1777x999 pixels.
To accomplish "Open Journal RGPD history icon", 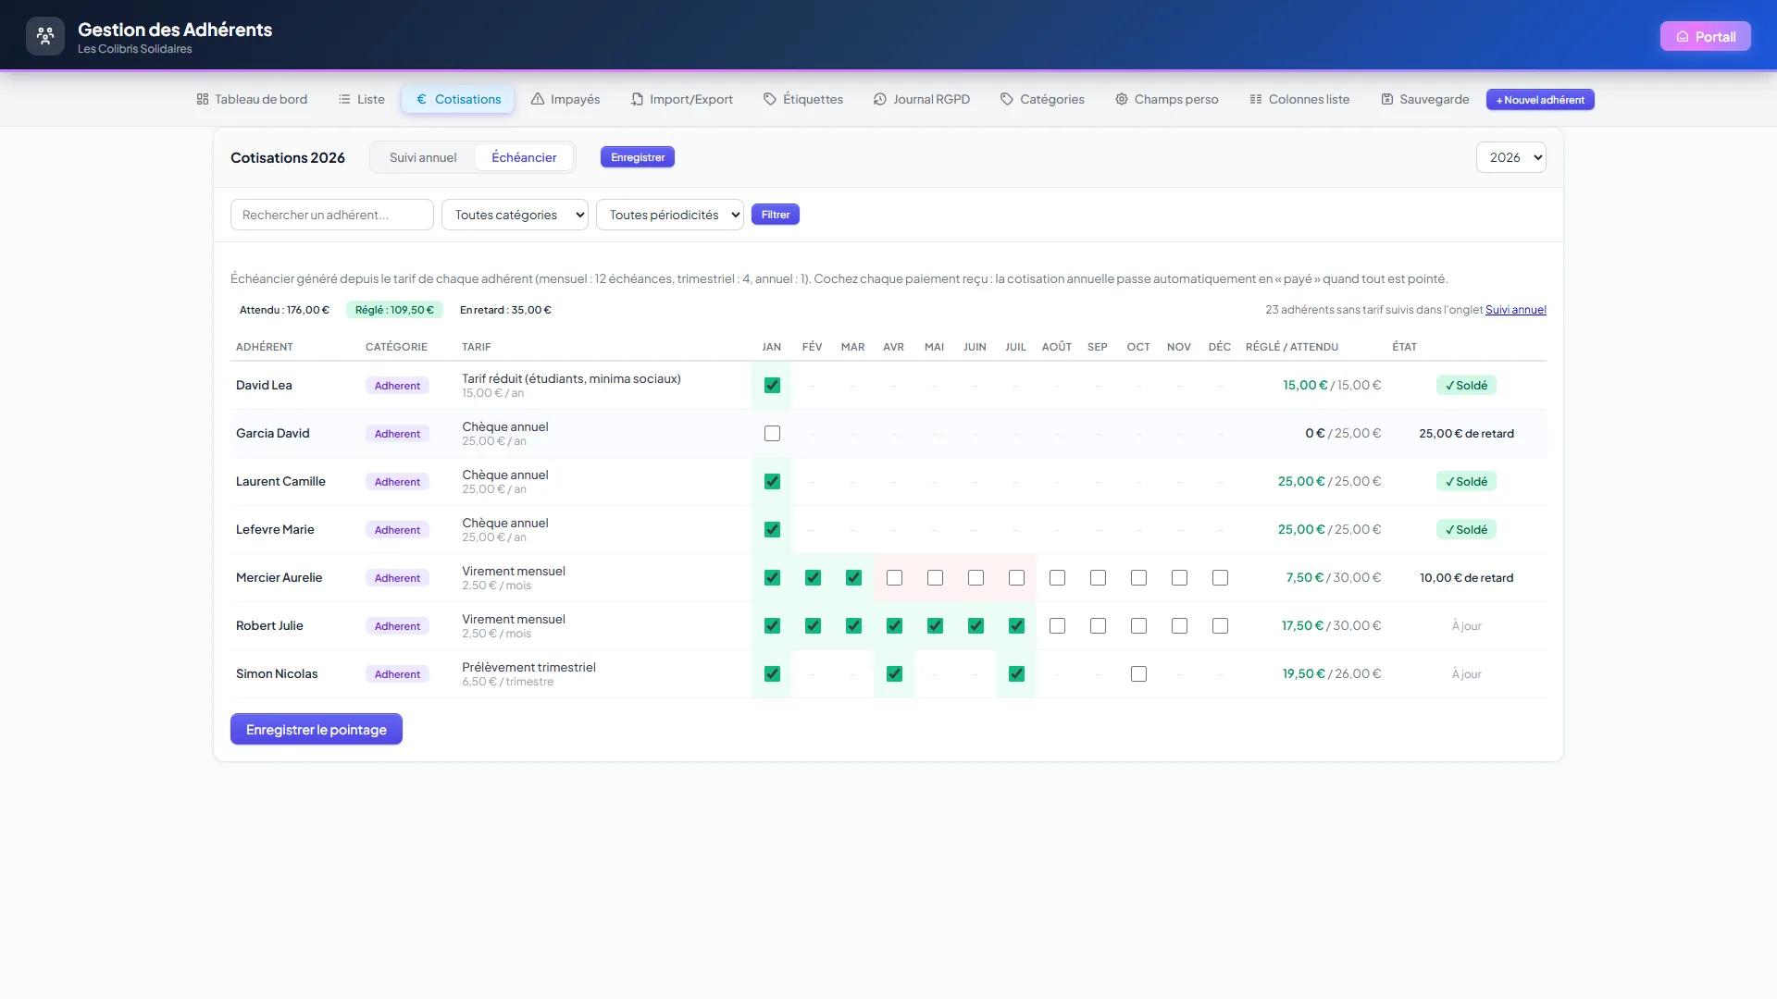I will [x=880, y=99].
